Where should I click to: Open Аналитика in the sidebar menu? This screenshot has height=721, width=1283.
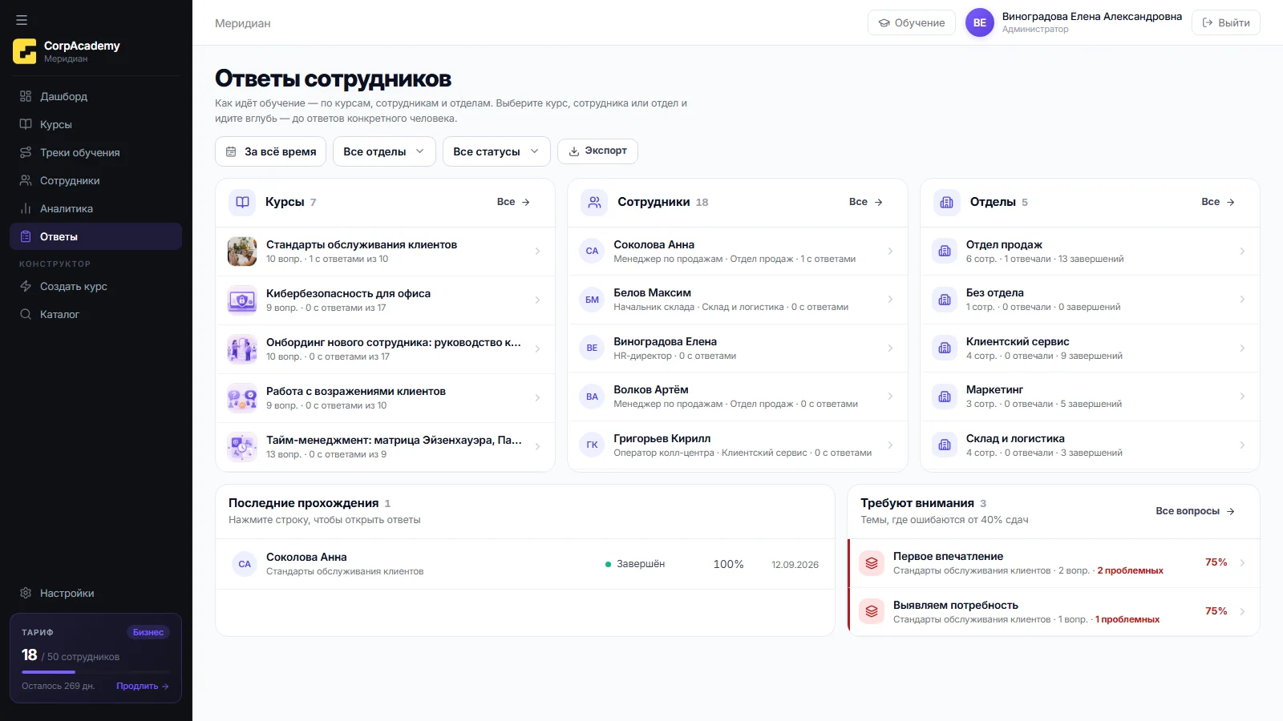[x=95, y=208]
